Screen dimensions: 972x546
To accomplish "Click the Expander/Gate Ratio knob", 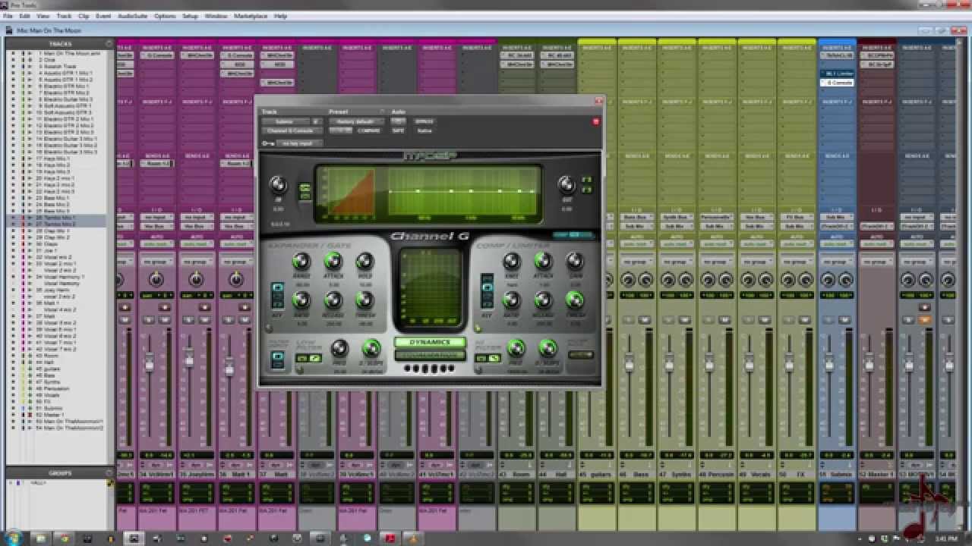I will (301, 300).
